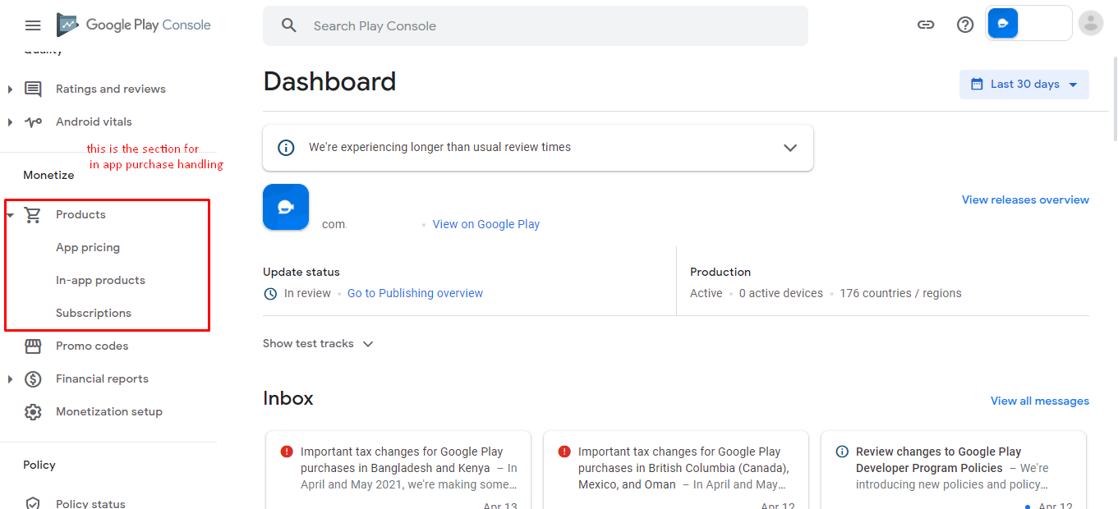Click the Financial reports dollar icon
This screenshot has width=1118, height=509.
[x=33, y=379]
